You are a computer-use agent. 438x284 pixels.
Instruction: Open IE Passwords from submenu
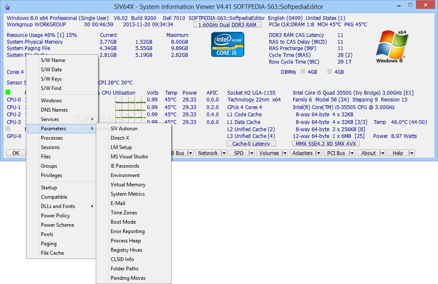(x=134, y=166)
